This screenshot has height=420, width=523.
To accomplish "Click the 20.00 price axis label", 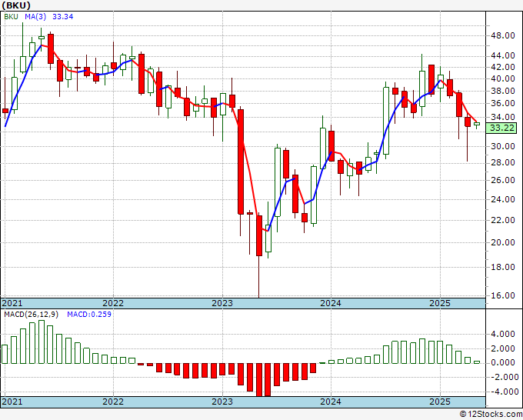I will pyautogui.click(x=503, y=242).
